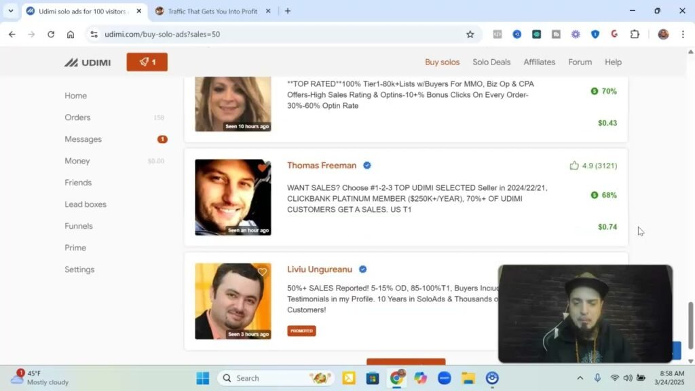Open Solo Deals navigation link
Viewport: 695px width, 391px height.
point(491,62)
